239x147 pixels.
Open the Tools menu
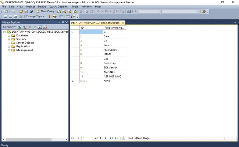pyautogui.click(x=75, y=7)
